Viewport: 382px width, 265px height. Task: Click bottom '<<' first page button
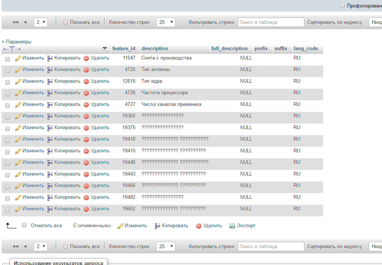tap(16, 246)
